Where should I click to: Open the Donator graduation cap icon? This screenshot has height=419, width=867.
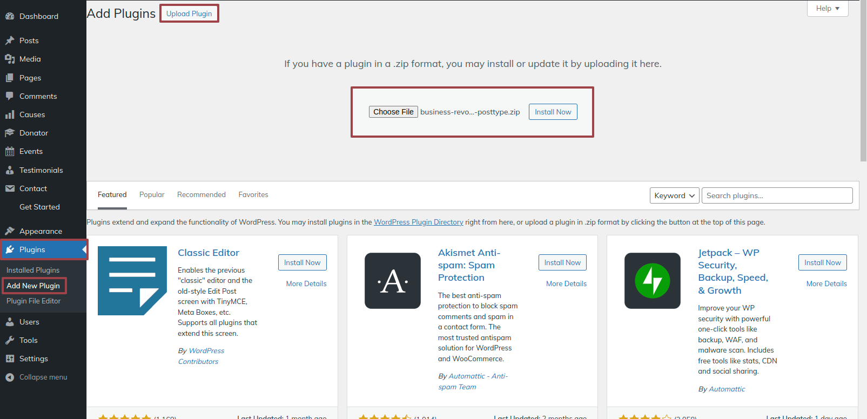click(x=10, y=133)
